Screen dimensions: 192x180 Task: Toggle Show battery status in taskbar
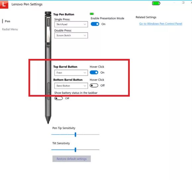coord(59,98)
